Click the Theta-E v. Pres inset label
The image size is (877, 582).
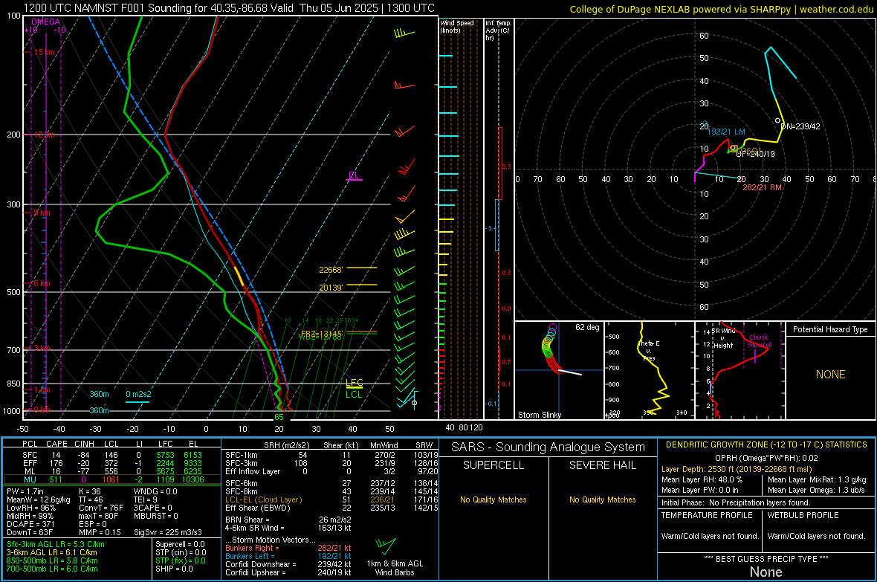coord(649,351)
